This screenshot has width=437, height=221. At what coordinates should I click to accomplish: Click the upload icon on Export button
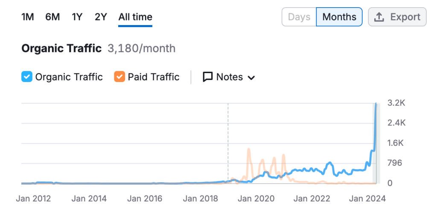pyautogui.click(x=379, y=17)
